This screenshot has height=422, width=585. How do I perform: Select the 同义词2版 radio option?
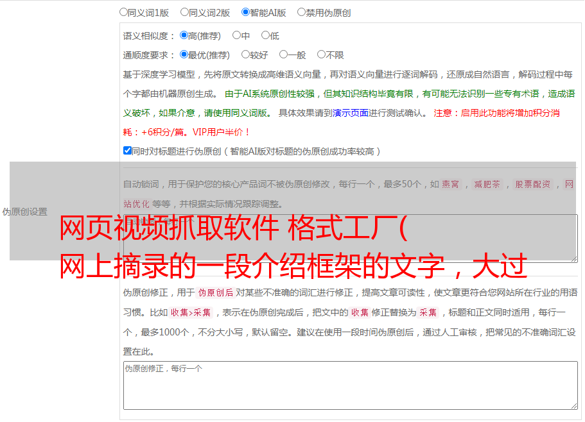click(x=184, y=12)
